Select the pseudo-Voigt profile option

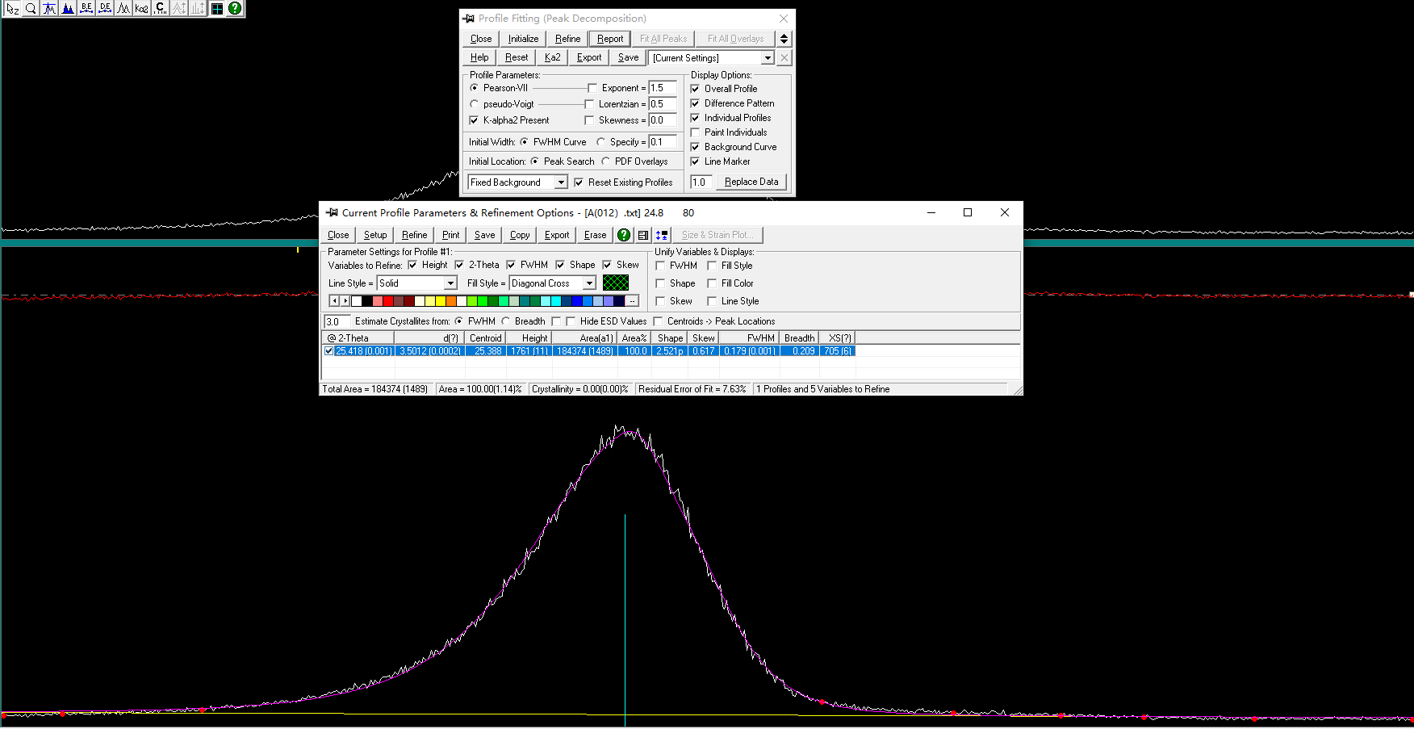pos(475,104)
